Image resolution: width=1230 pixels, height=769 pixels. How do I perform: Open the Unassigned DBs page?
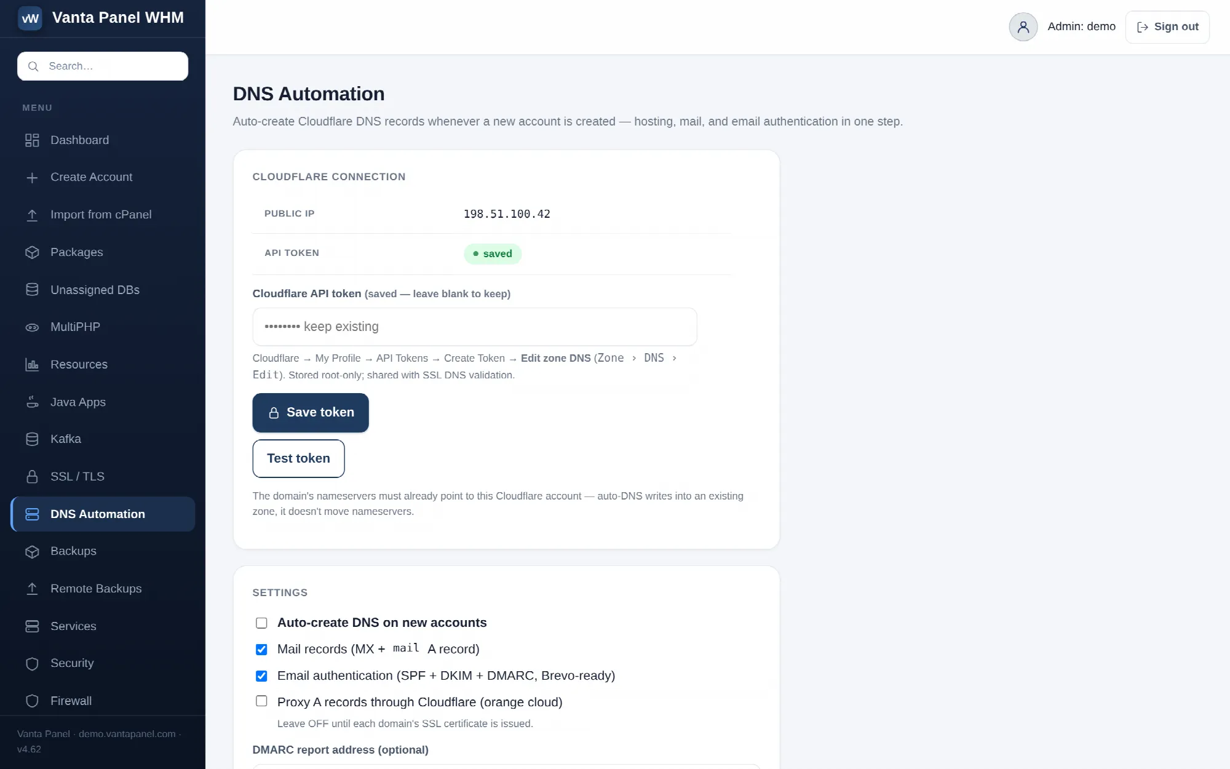point(103,290)
